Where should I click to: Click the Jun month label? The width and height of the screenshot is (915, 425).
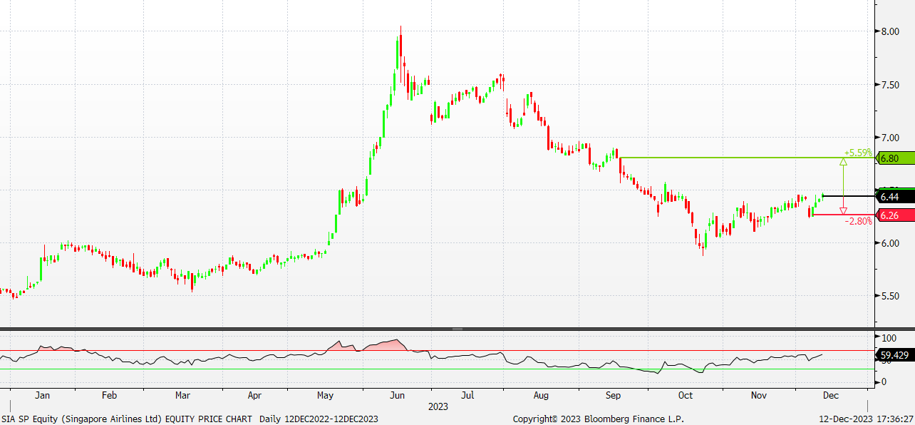coord(398,394)
